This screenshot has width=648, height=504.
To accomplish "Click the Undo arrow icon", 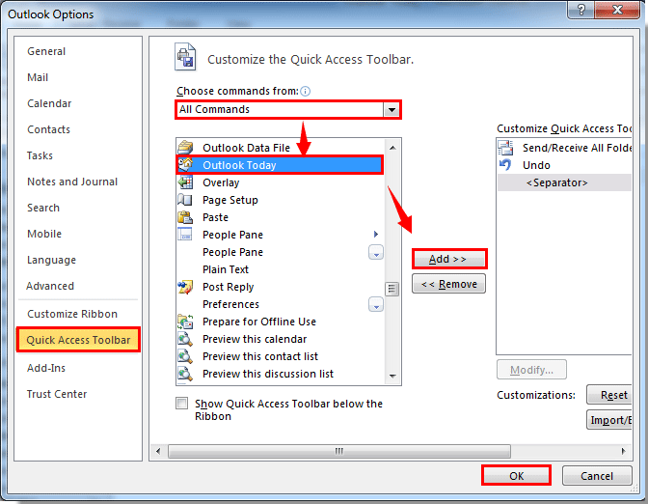I will [x=505, y=165].
